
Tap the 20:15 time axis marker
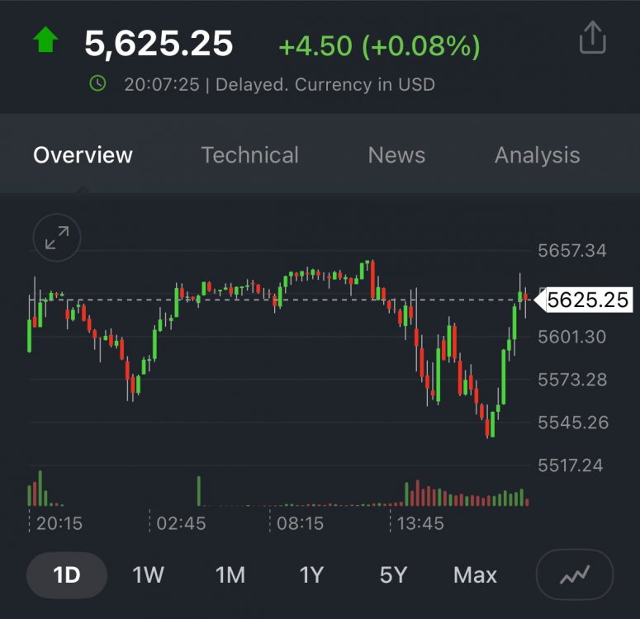59,523
